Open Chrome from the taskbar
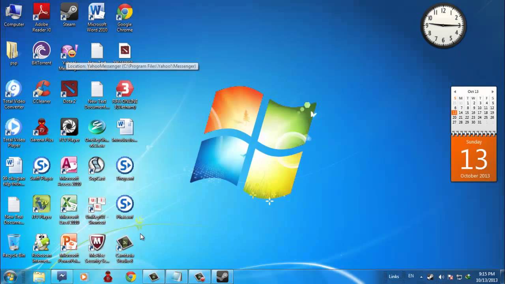 click(x=131, y=277)
